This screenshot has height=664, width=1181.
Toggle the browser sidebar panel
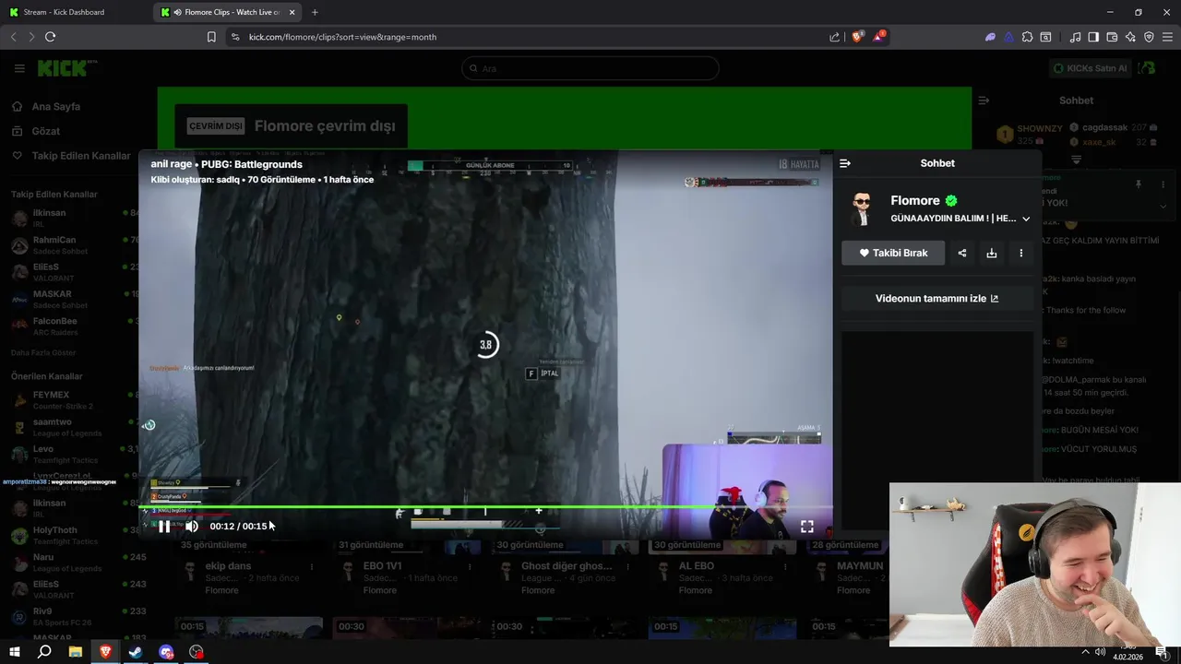tap(1093, 37)
